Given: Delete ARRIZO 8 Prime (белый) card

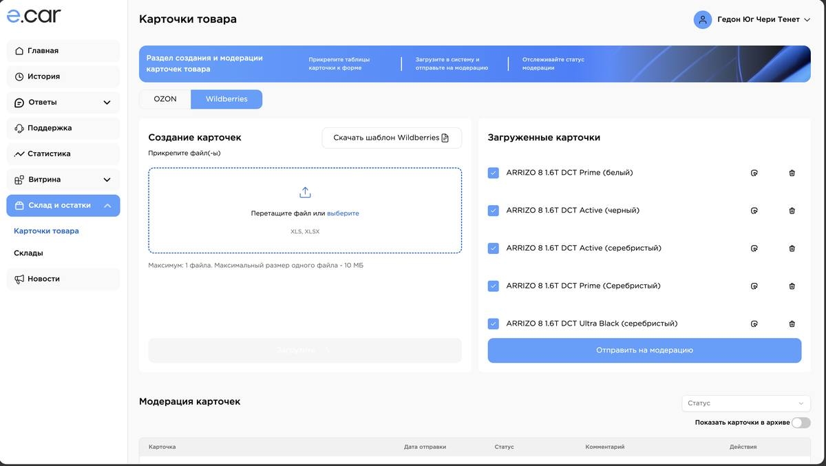Looking at the screenshot, I should [792, 173].
